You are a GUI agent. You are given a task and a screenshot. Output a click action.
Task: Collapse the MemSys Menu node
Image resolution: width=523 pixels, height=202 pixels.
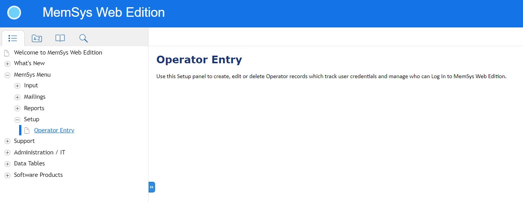(7, 75)
